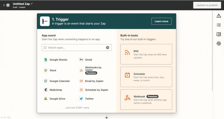Click the "...and over 5,000+ more" text

[x=77, y=108]
